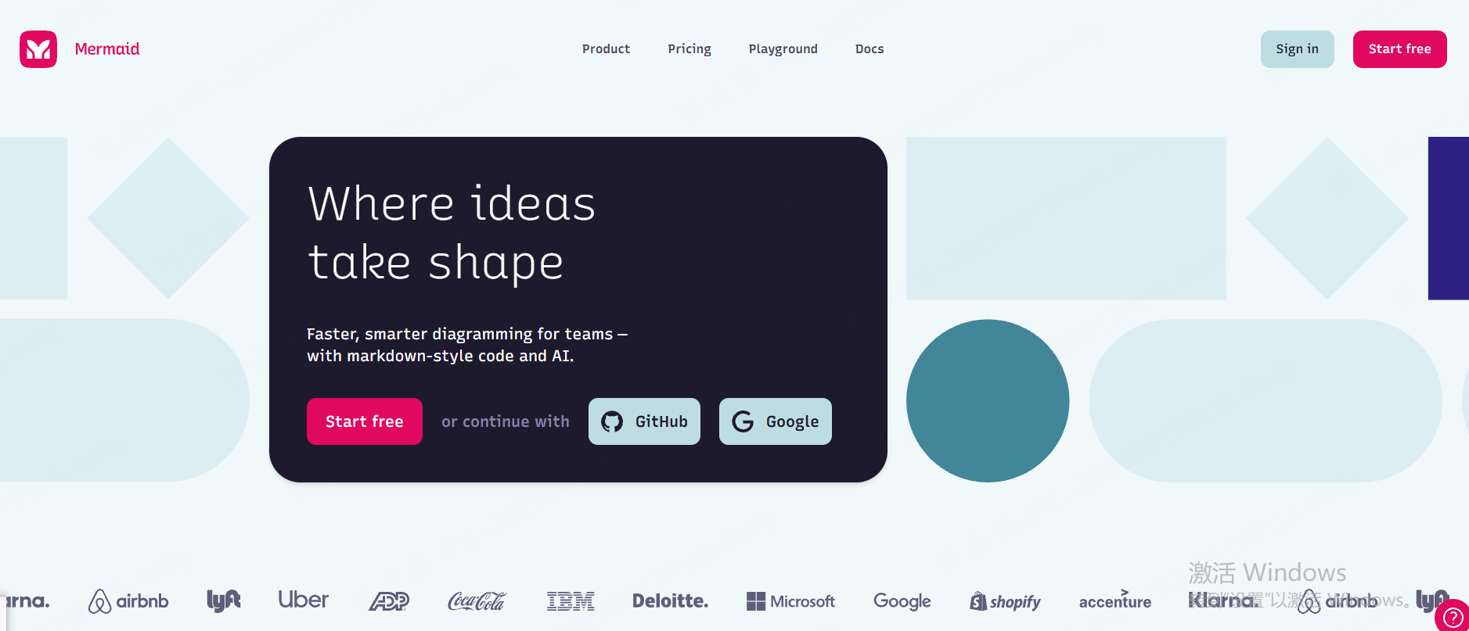
Task: Open the Product menu
Action: [606, 48]
